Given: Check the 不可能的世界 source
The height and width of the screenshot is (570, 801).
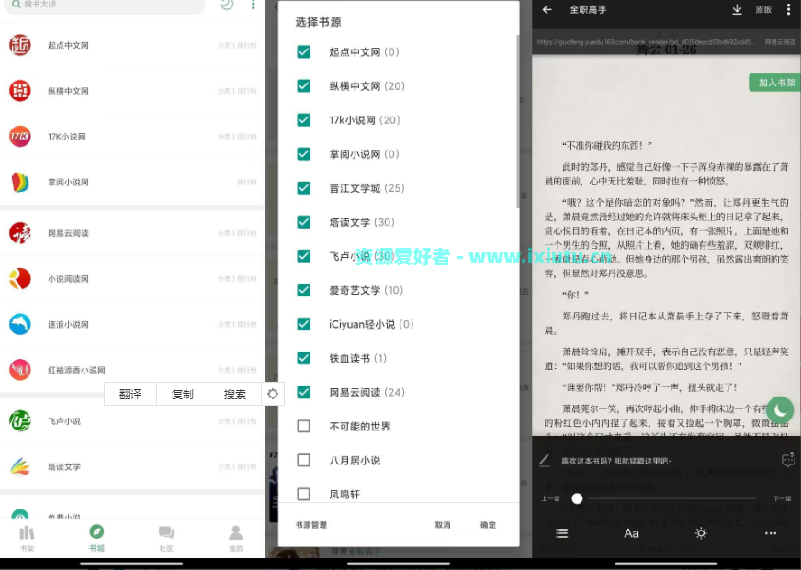Looking at the screenshot, I should (303, 426).
